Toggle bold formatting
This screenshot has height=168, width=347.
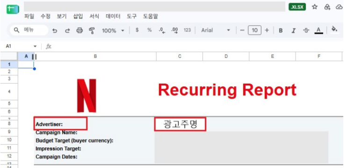point(281,30)
